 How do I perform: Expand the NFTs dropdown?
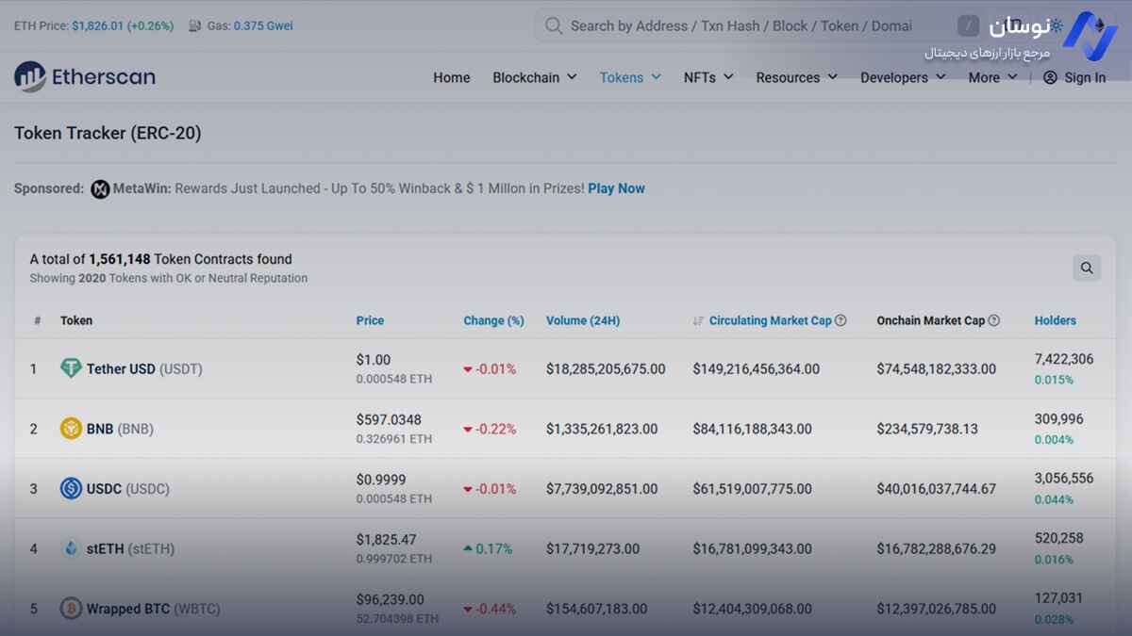(x=708, y=78)
